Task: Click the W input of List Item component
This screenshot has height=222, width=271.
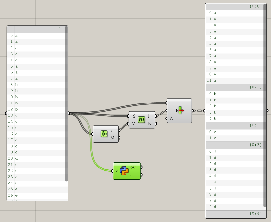Action: 171,118
